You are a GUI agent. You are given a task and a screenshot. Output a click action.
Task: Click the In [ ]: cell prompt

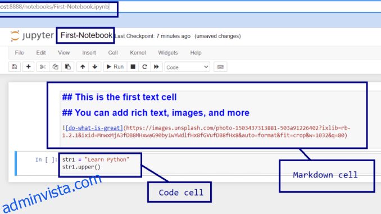coord(46,160)
